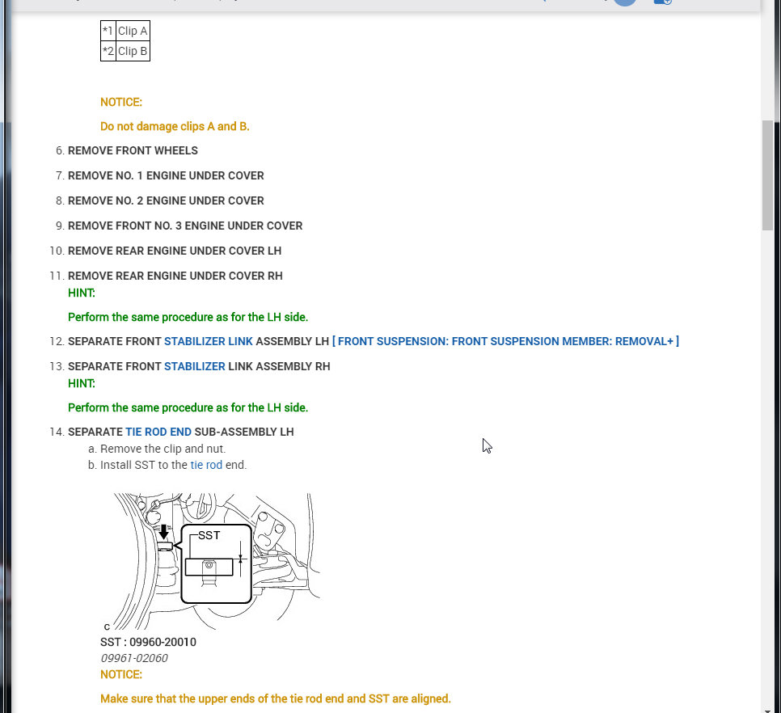Image resolution: width=781 pixels, height=713 pixels.
Task: Click 'Do not damage clips A and B.' text
Action: tap(175, 126)
